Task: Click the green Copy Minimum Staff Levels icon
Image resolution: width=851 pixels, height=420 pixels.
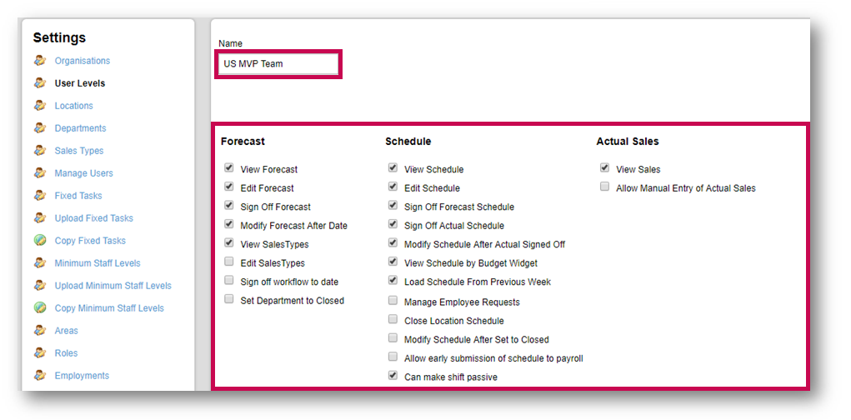Action: point(39,308)
